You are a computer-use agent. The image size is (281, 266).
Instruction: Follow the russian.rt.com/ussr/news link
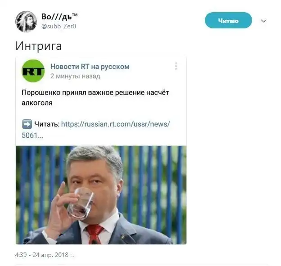(x=116, y=124)
